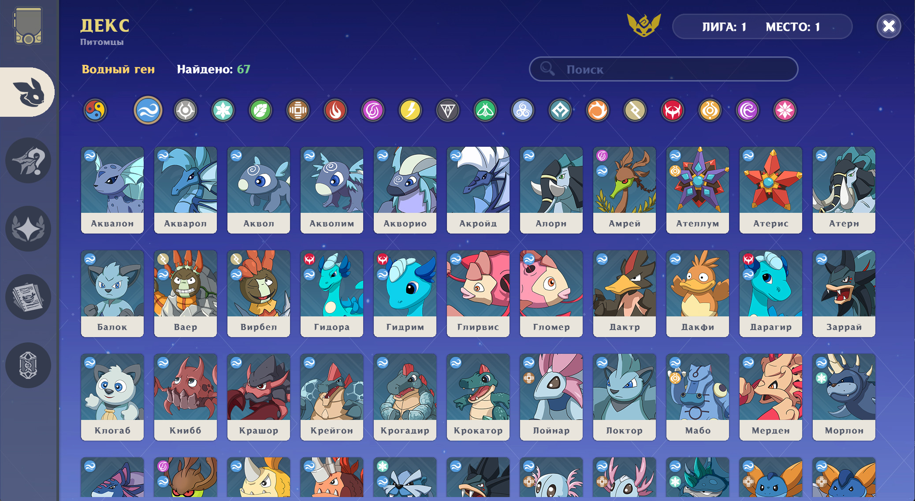
Task: Choose the all-genes multicolor filter icon
Action: 95,110
